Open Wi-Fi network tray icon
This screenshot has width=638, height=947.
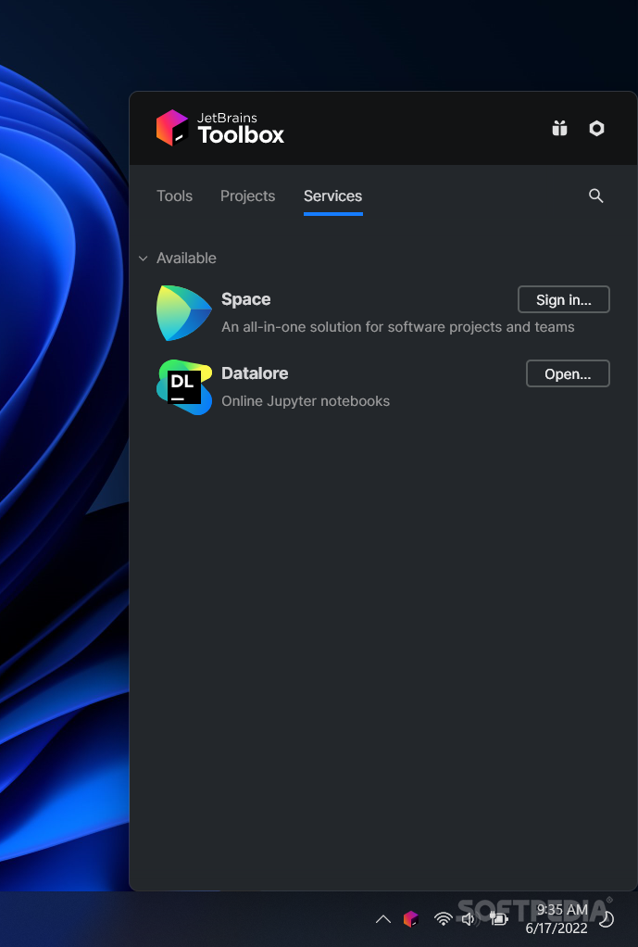click(443, 918)
